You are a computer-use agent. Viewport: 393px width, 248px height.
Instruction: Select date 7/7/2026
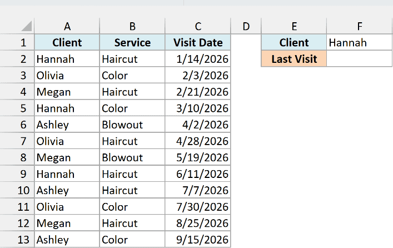(x=198, y=190)
